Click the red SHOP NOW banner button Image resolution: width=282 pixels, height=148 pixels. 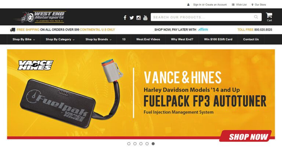pos(246,136)
